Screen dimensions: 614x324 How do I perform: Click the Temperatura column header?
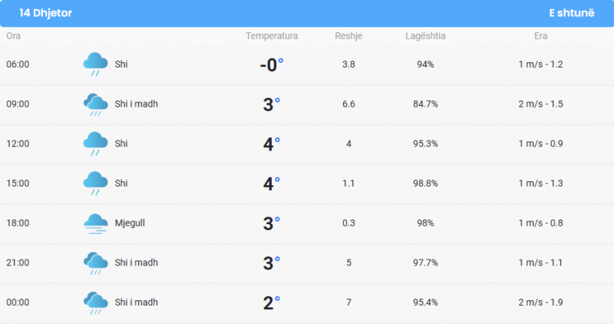pos(272,36)
